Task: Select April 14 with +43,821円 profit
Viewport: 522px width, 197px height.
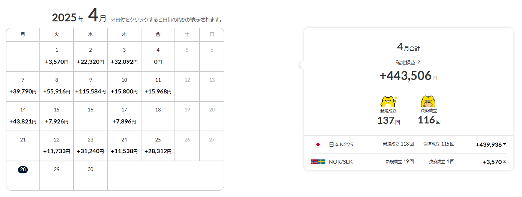Action: pyautogui.click(x=23, y=116)
